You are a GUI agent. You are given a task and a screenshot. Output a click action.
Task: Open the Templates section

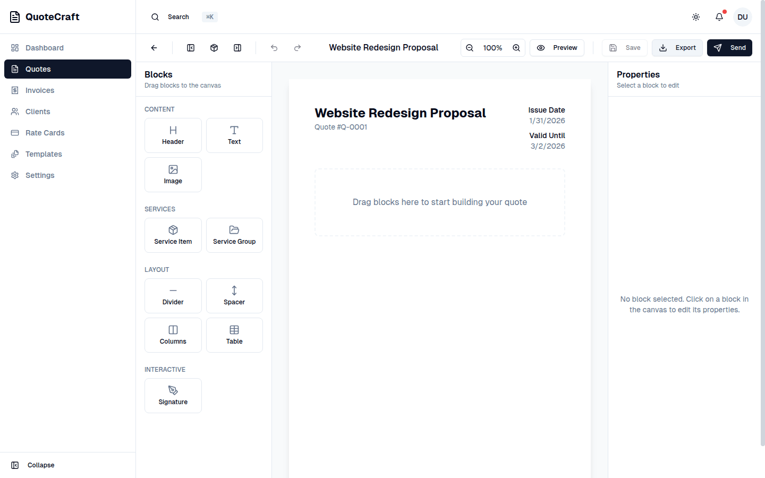pyautogui.click(x=43, y=154)
